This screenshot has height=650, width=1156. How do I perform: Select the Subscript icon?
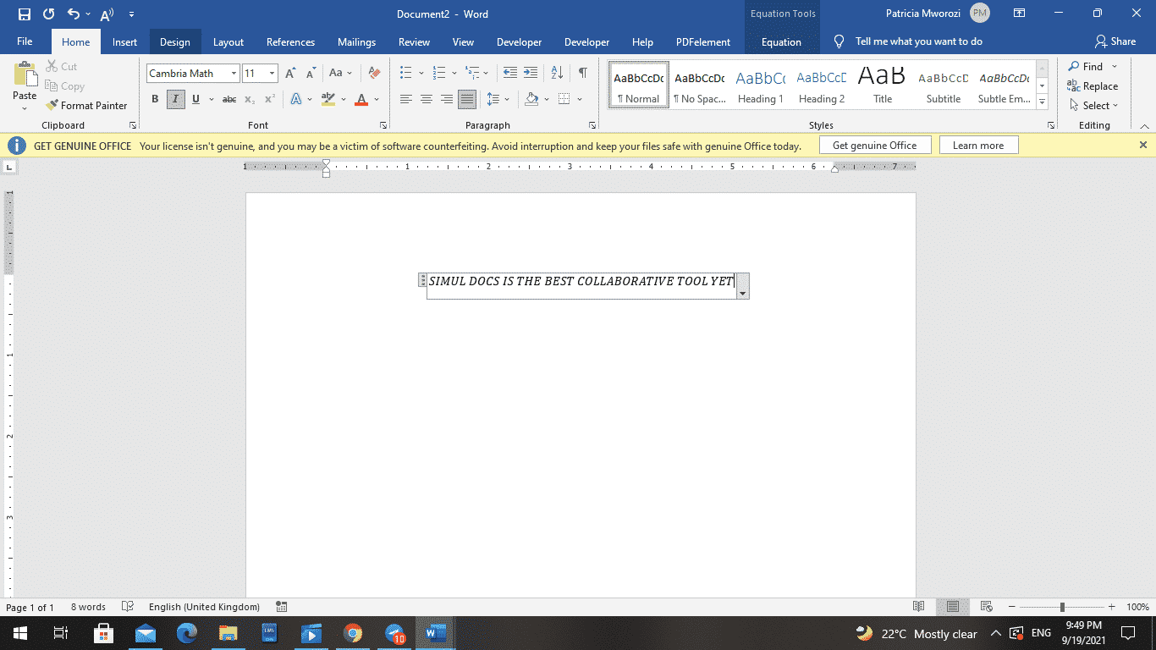coord(250,99)
